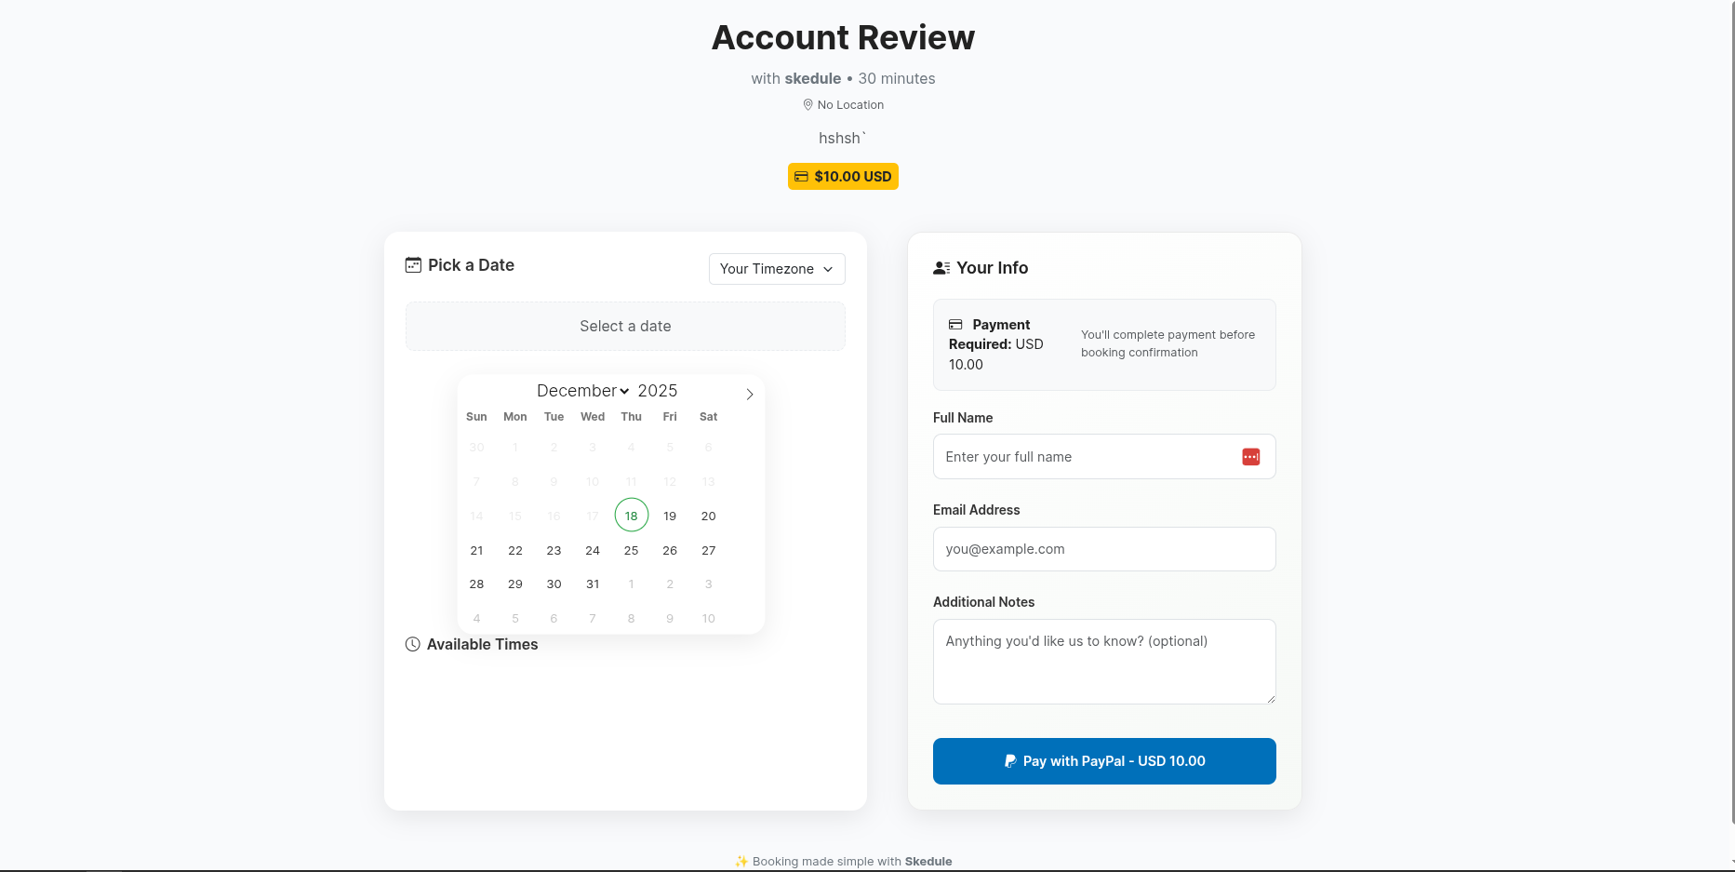The width and height of the screenshot is (1735, 872).
Task: Select December 18 on the calendar
Action: [631, 515]
